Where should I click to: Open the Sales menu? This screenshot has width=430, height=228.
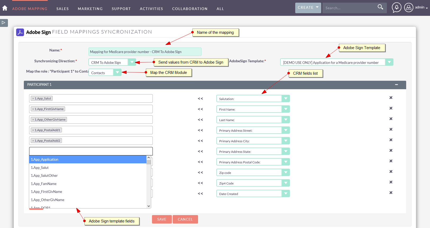point(62,9)
